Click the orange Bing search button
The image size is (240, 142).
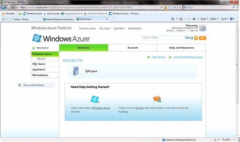coord(196,38)
